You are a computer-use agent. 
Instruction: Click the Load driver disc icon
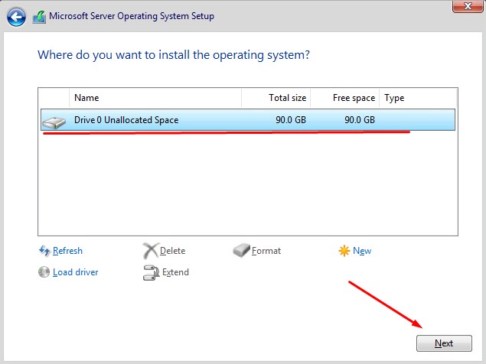(44, 272)
